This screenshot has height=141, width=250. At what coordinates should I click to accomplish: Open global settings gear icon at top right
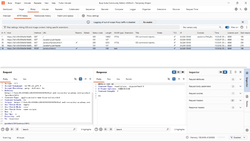pos(246,9)
